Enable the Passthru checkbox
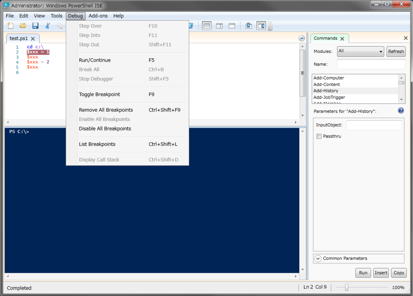The width and height of the screenshot is (413, 296). click(318, 136)
